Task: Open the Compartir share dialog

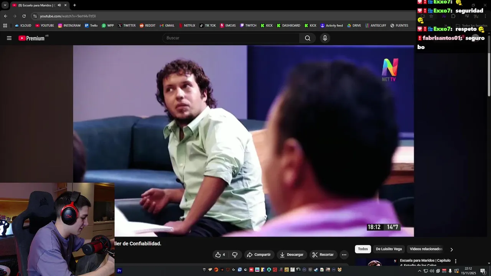Action: coord(259,255)
